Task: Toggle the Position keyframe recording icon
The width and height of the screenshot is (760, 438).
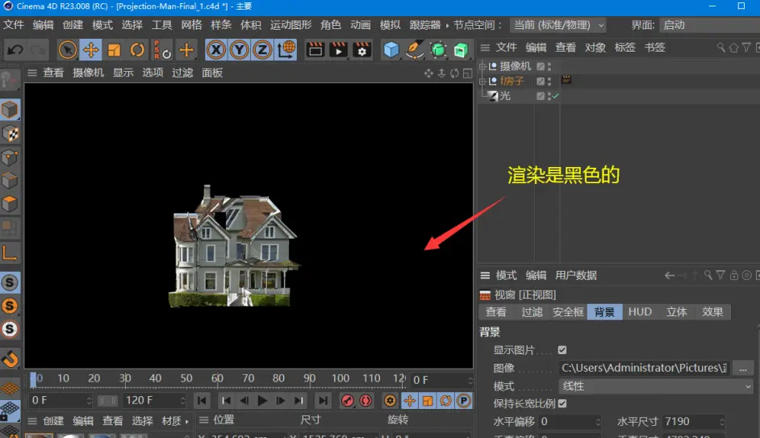Action: click(x=409, y=401)
